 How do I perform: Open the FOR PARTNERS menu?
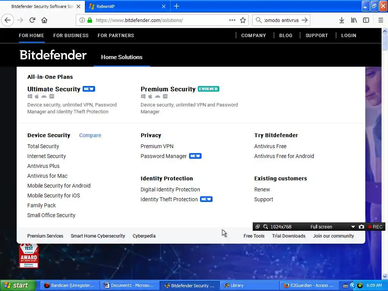pos(116,35)
